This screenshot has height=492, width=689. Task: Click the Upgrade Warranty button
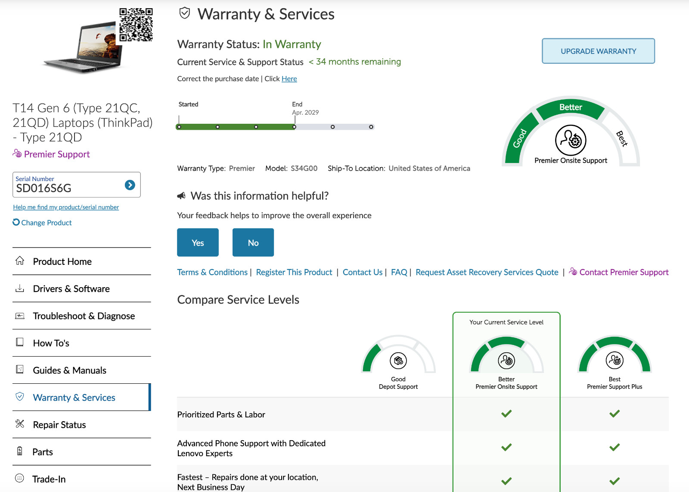(x=598, y=51)
